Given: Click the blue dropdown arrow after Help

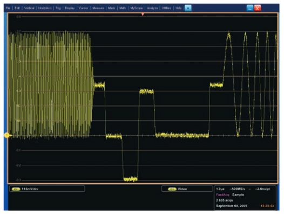Looking at the screenshot, I should [x=188, y=8].
